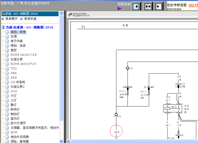Click the page icon next to 窗控
The width and height of the screenshot is (198, 143).
coord(7,50)
